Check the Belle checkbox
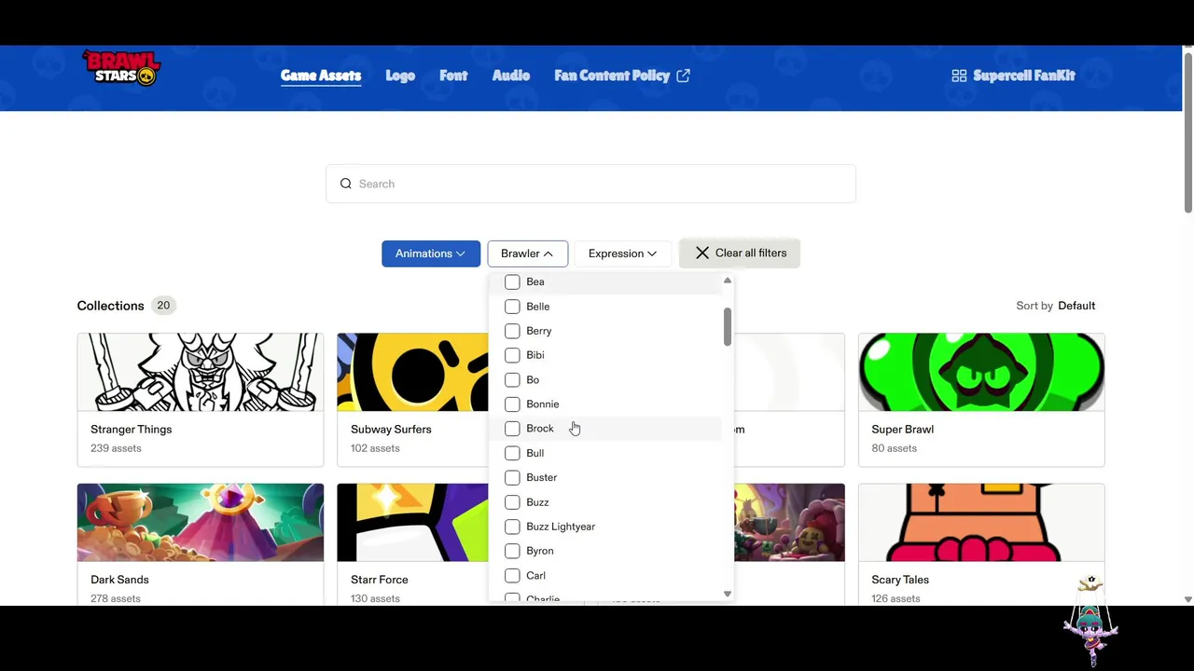This screenshot has height=671, width=1194. tap(512, 307)
